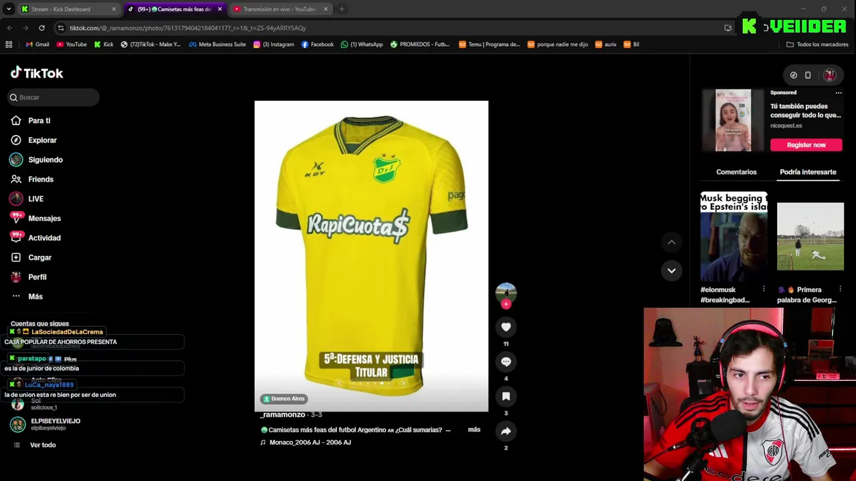Open the browser tab search dropdown
The width and height of the screenshot is (856, 481).
[x=9, y=9]
